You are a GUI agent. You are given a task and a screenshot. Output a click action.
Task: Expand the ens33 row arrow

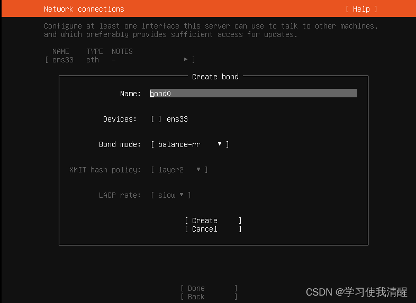186,59
